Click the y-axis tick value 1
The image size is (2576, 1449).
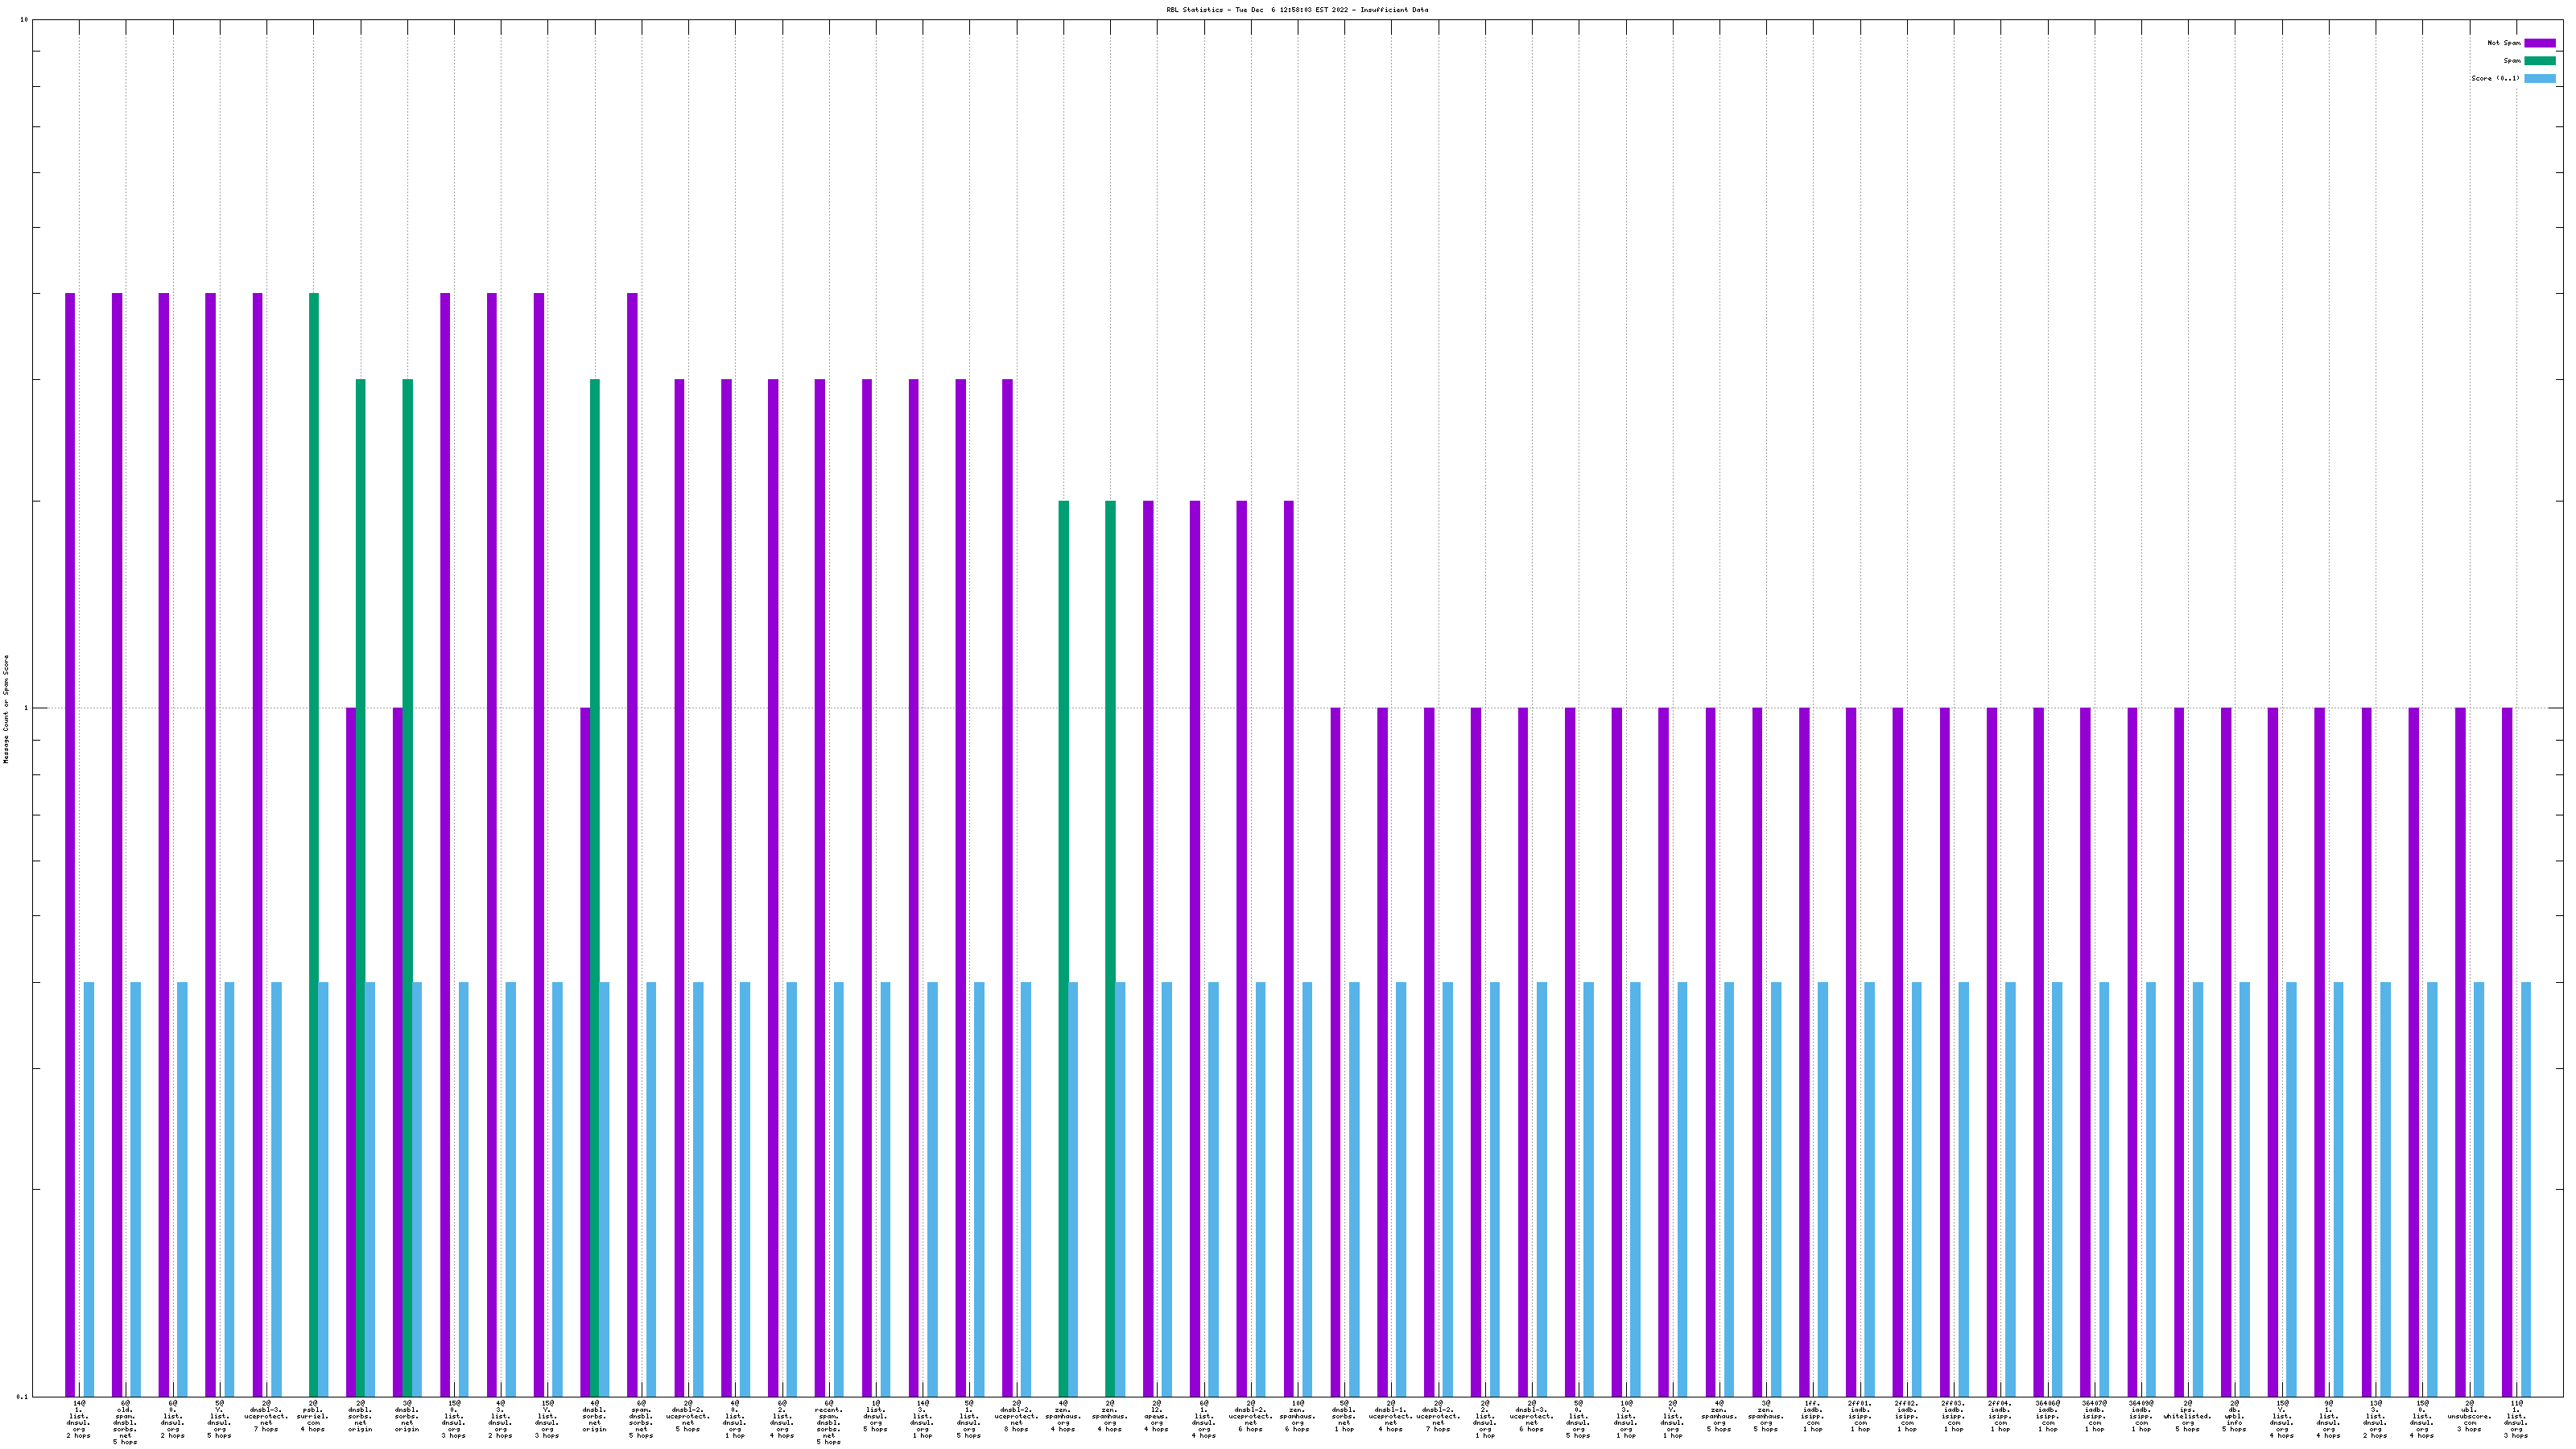[26, 709]
